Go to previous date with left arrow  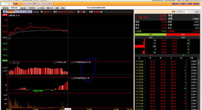[191, 11]
